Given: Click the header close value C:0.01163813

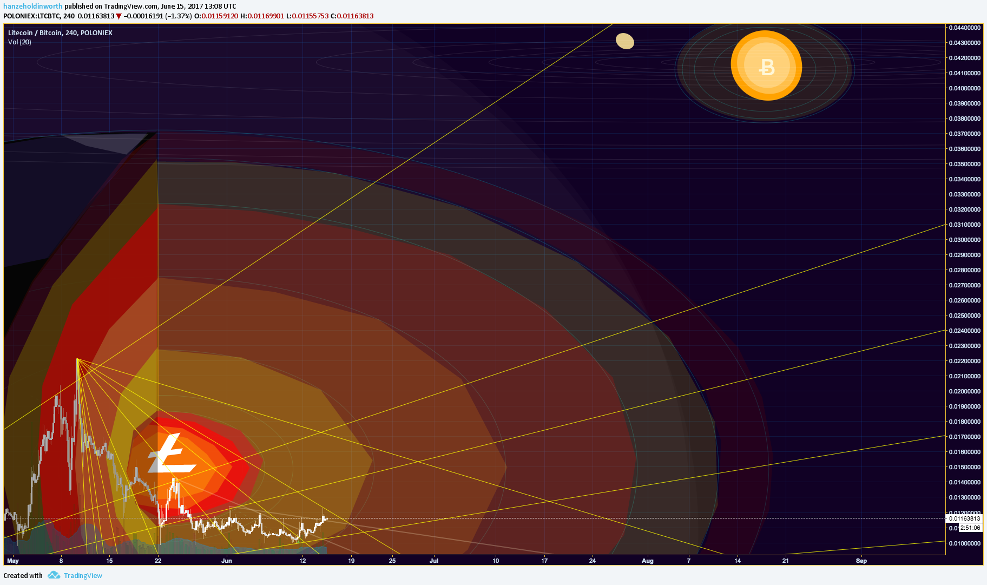Looking at the screenshot, I should [352, 16].
